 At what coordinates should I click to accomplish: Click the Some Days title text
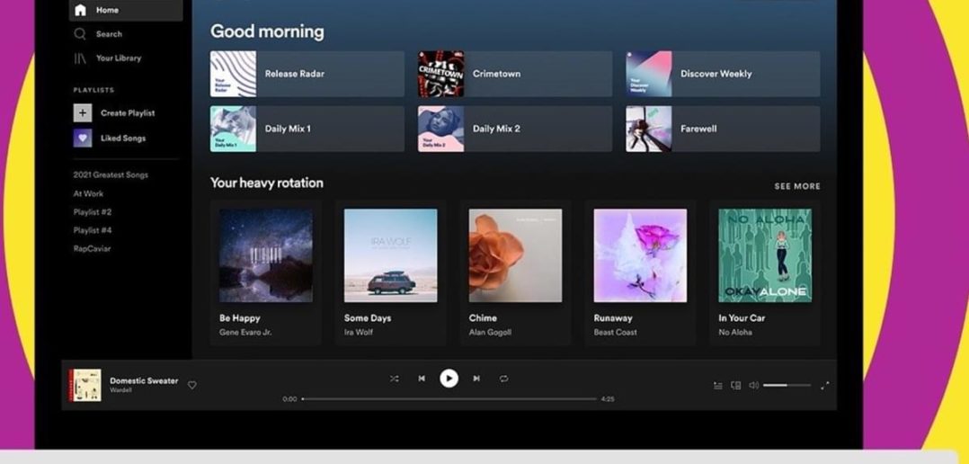(x=368, y=318)
